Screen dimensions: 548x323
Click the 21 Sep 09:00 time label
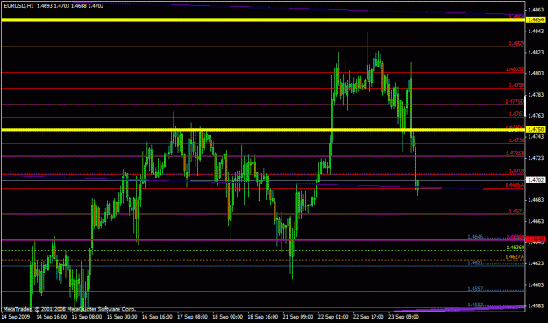(298, 317)
